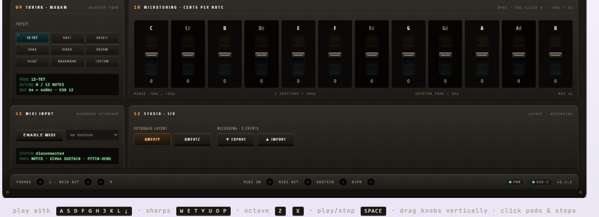This screenshot has width=599, height=217.
Task: Click 'MICROTUNING · CENTS PER NOTE' panel title
Action: coord(184,7)
